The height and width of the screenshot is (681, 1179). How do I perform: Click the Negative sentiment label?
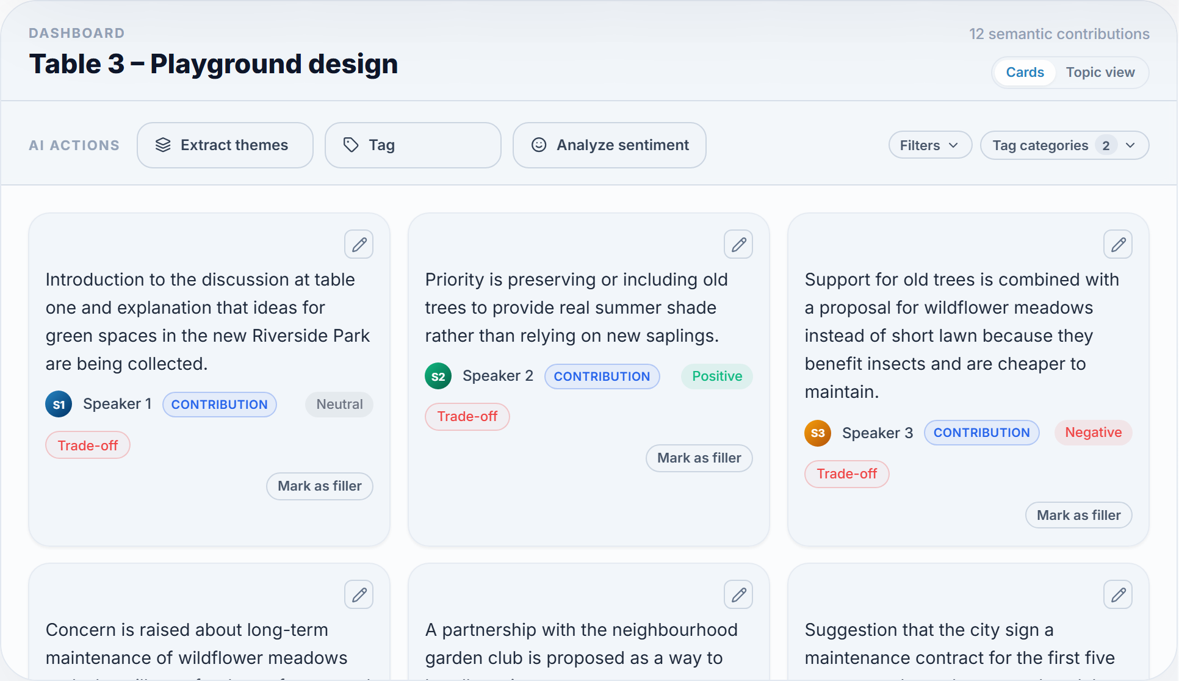coord(1094,433)
